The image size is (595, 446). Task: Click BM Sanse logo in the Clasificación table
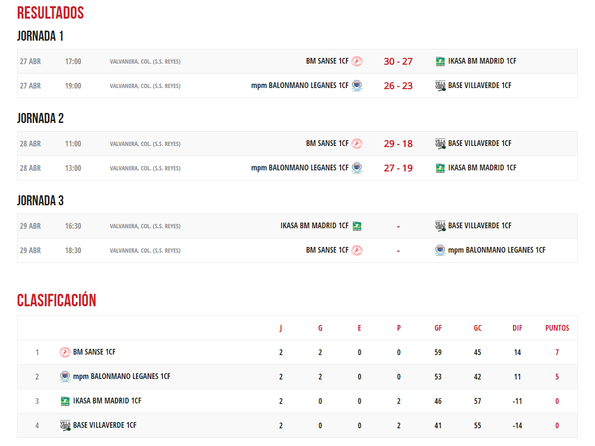65,352
